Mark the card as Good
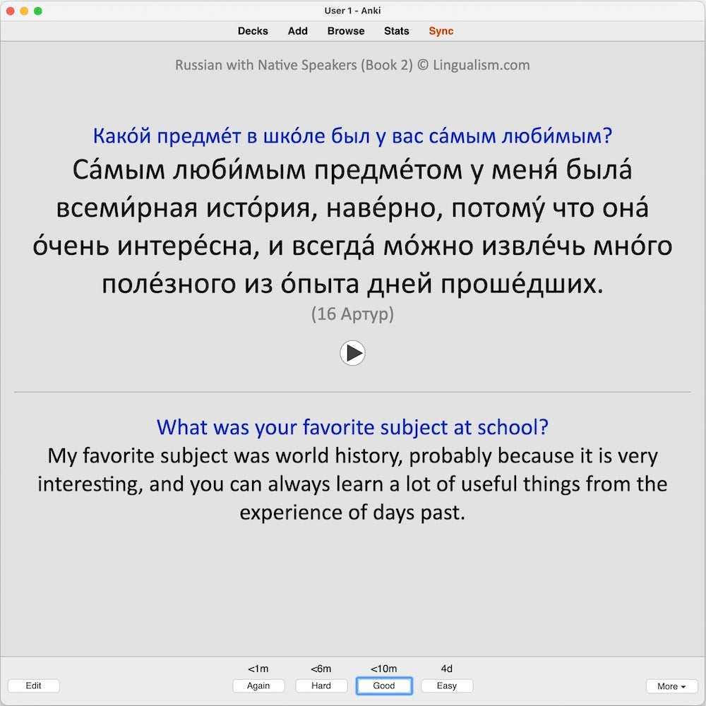This screenshot has height=706, width=706. click(x=384, y=686)
